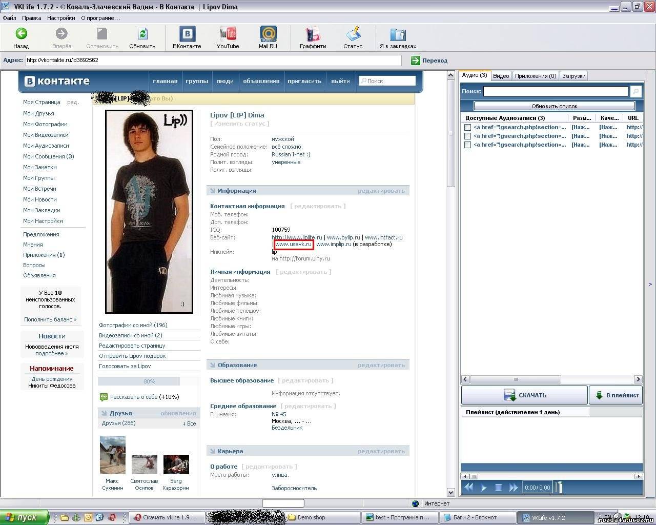Open Святослав Осипов friend thumbnail
This screenshot has height=525, width=656.
144,465
